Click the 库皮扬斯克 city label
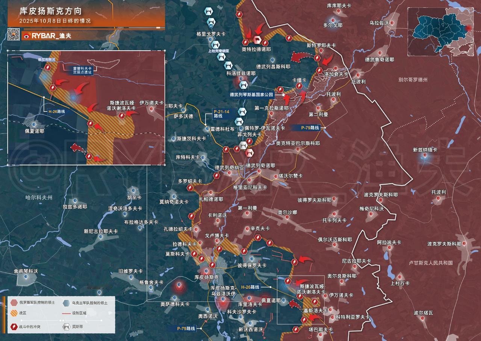The height and width of the screenshot is (341, 481). coord(206,277)
